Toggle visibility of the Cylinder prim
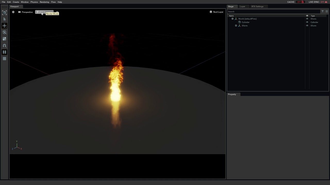 click(x=307, y=22)
